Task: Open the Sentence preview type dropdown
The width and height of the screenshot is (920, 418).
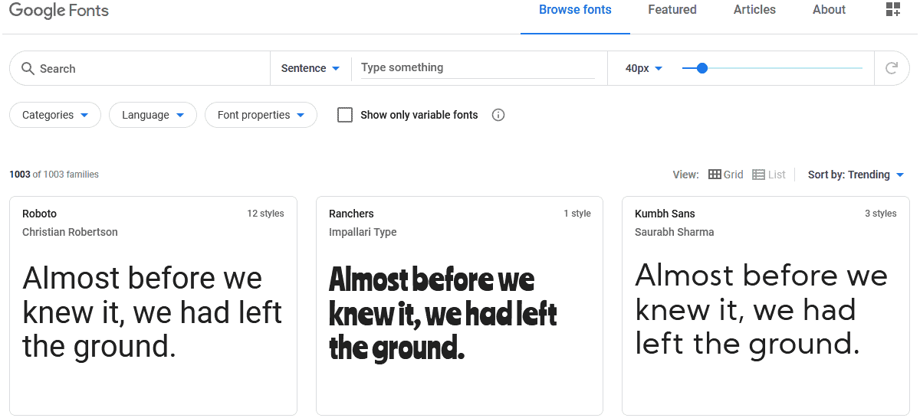Action: coord(310,68)
